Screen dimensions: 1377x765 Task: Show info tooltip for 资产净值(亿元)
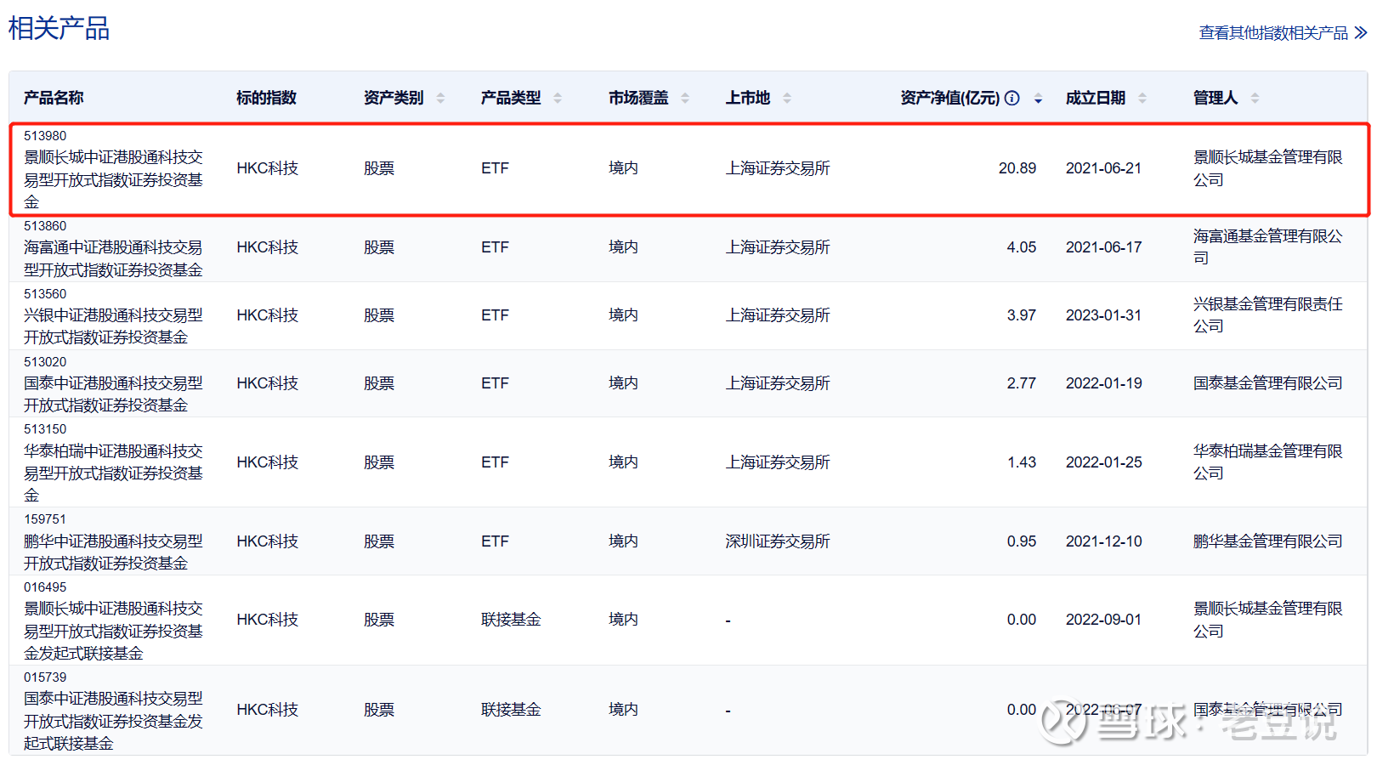[1011, 98]
